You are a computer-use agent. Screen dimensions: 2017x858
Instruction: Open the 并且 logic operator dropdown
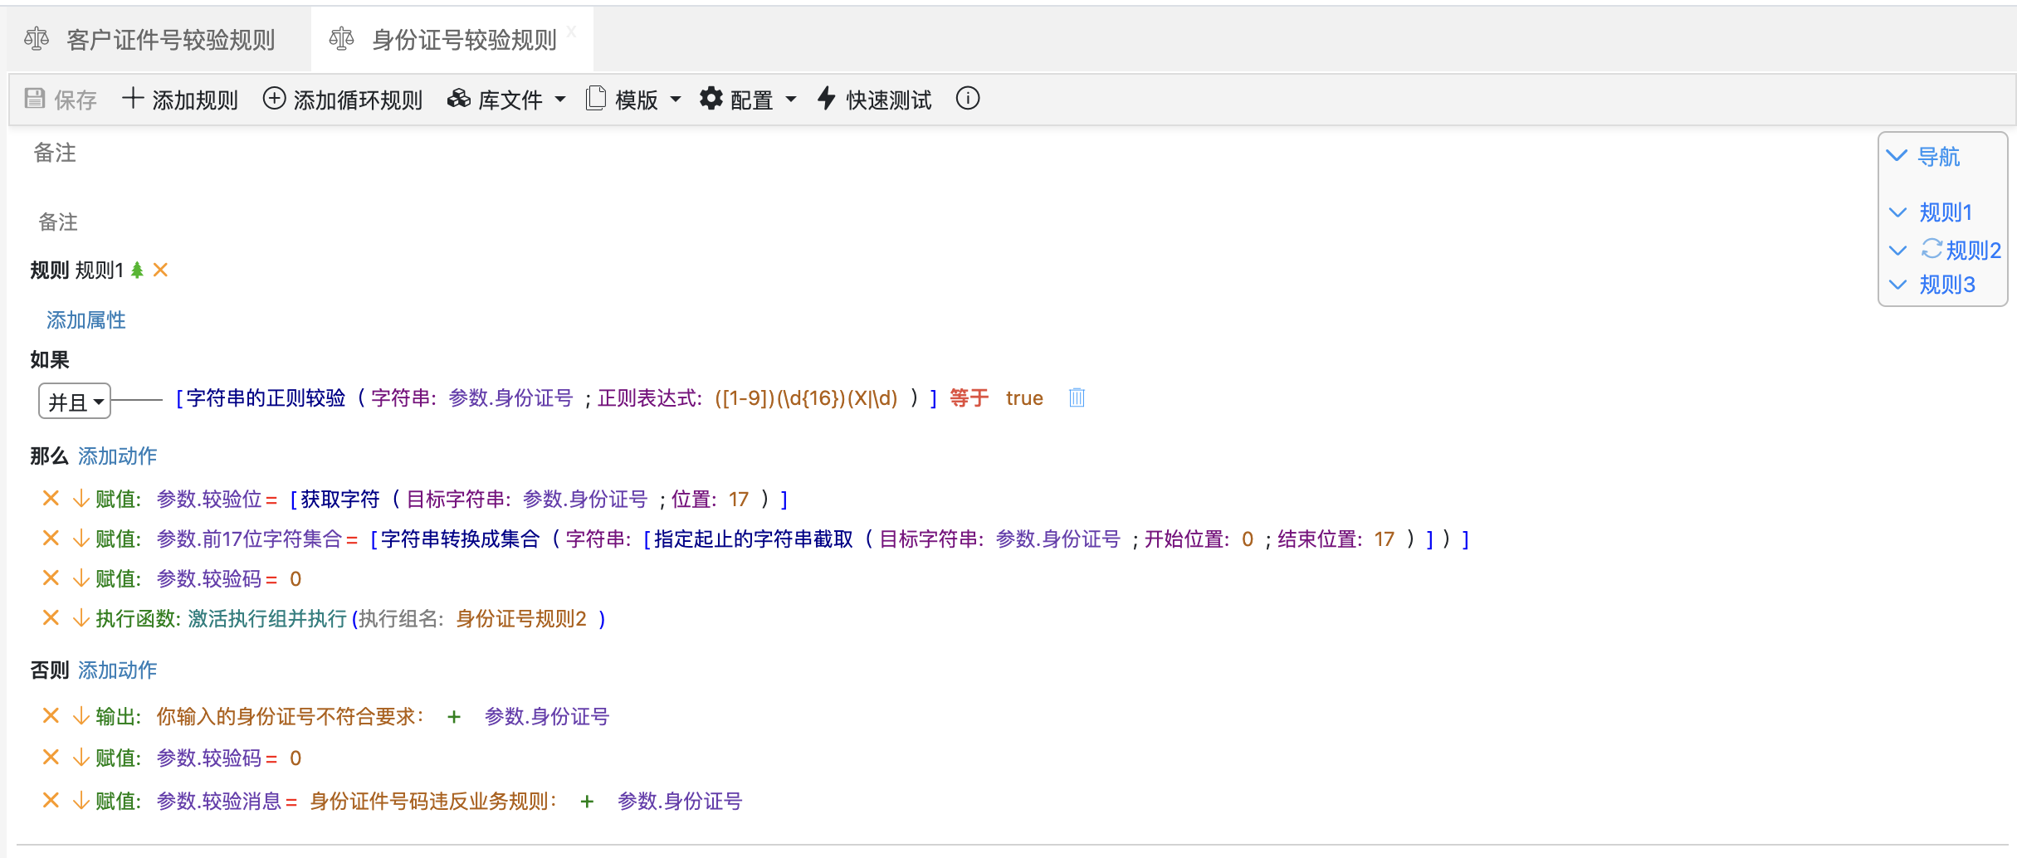[75, 402]
